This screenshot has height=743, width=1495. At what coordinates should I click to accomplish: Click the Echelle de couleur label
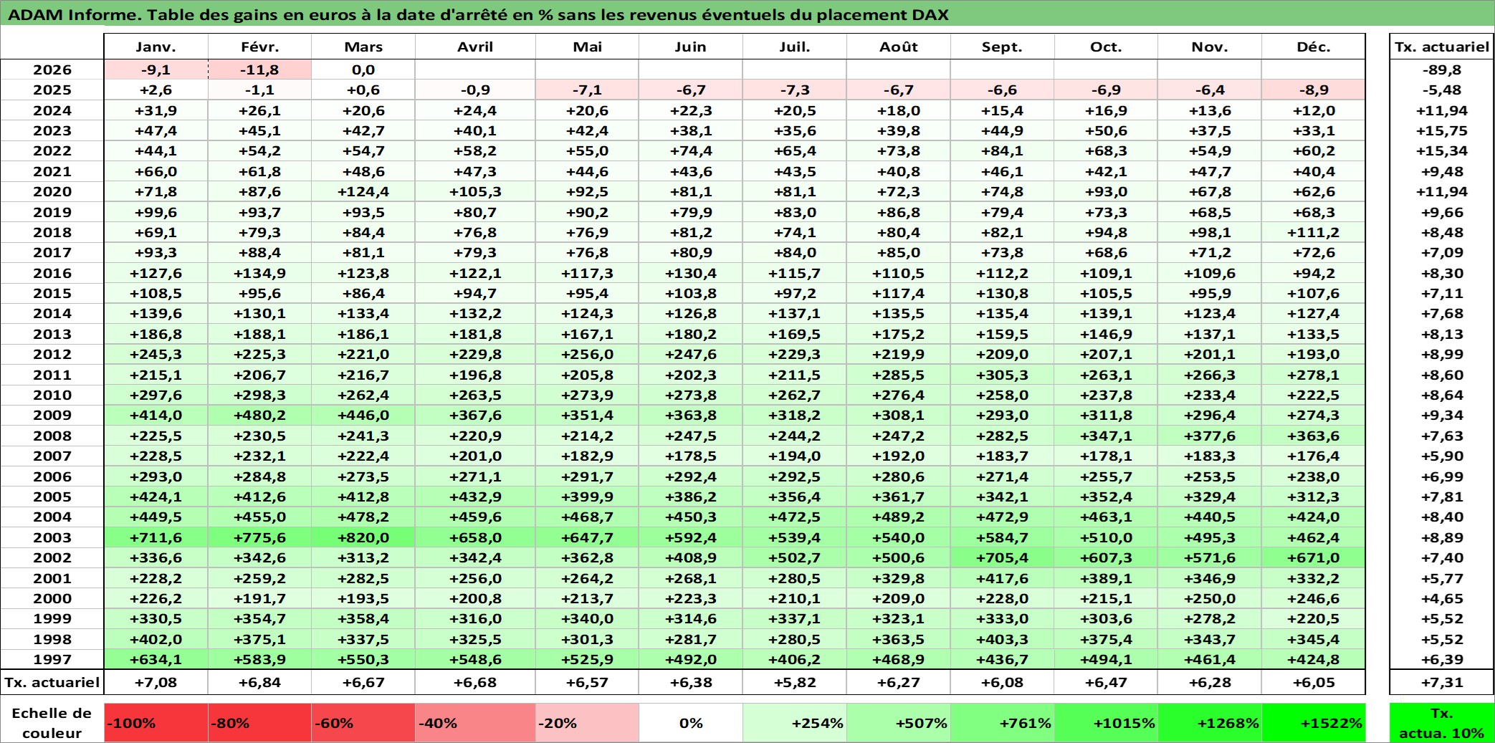point(52,723)
